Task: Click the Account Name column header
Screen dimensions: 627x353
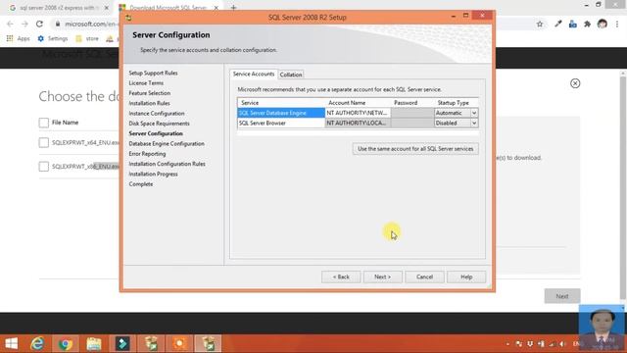Action: pos(358,103)
